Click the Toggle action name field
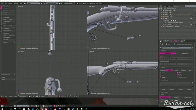The image size is (196, 110). coord(8,79)
